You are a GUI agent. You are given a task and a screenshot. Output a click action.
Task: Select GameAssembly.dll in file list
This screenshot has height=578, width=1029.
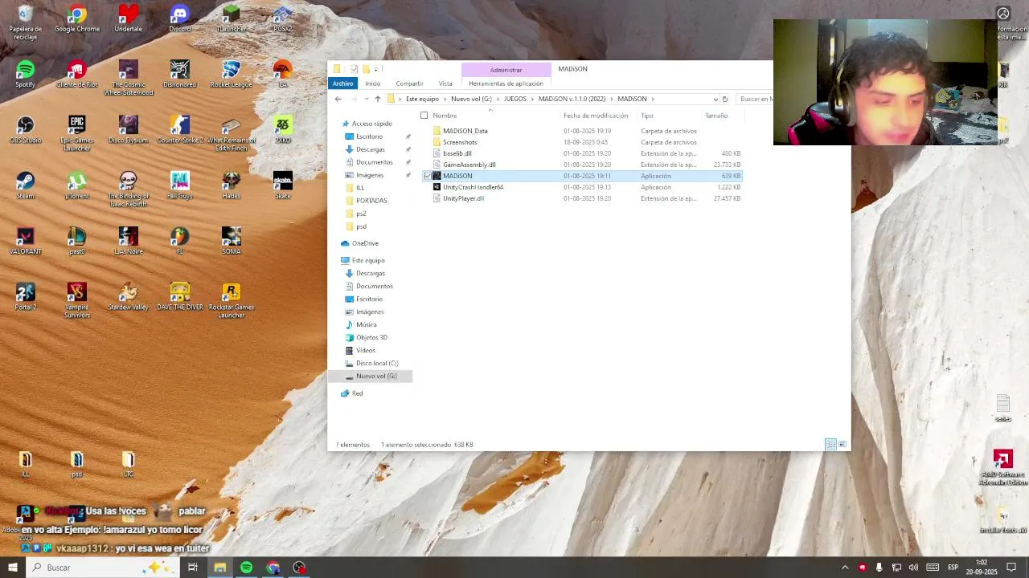469,165
